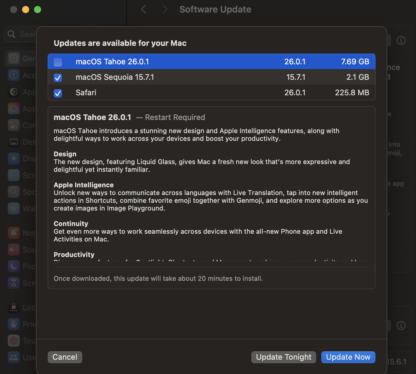Click the 'about 20 minutes to install' note
This screenshot has height=374, width=416.
tap(158, 278)
